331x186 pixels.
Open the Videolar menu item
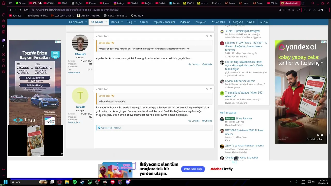pos(185,22)
